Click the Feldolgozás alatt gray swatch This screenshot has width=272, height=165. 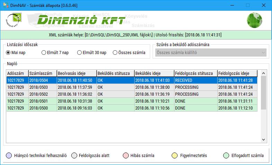click(74, 155)
